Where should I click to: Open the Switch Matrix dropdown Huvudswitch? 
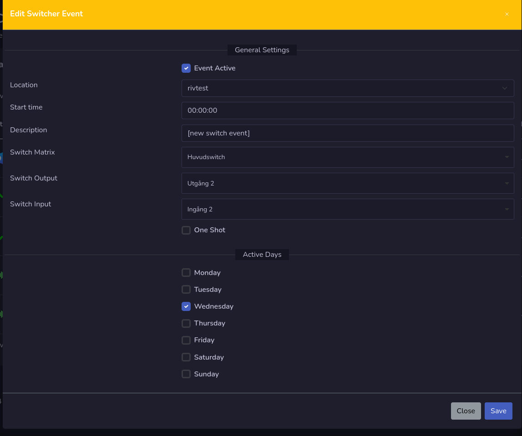click(348, 157)
